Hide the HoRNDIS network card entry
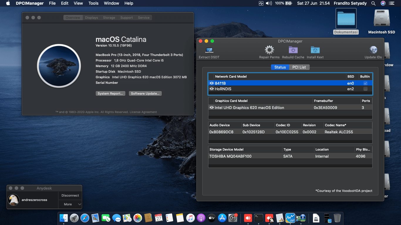 [x=212, y=89]
